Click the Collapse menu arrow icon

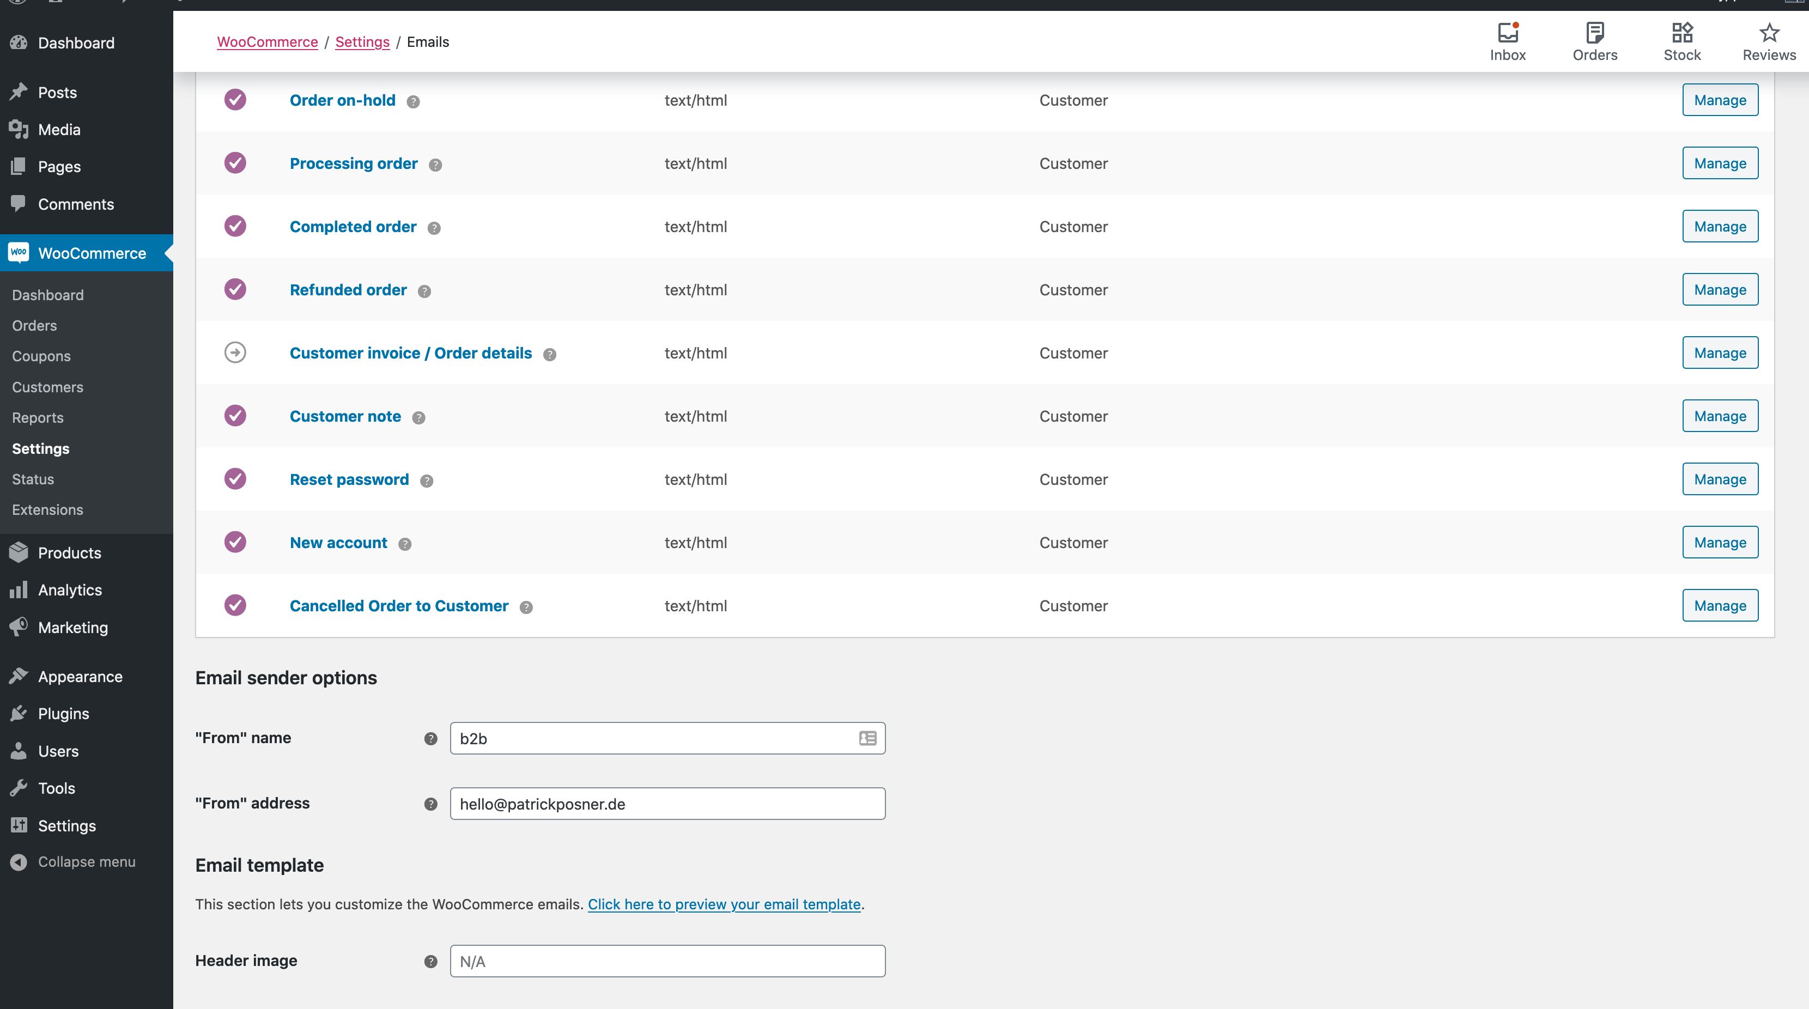(x=19, y=861)
